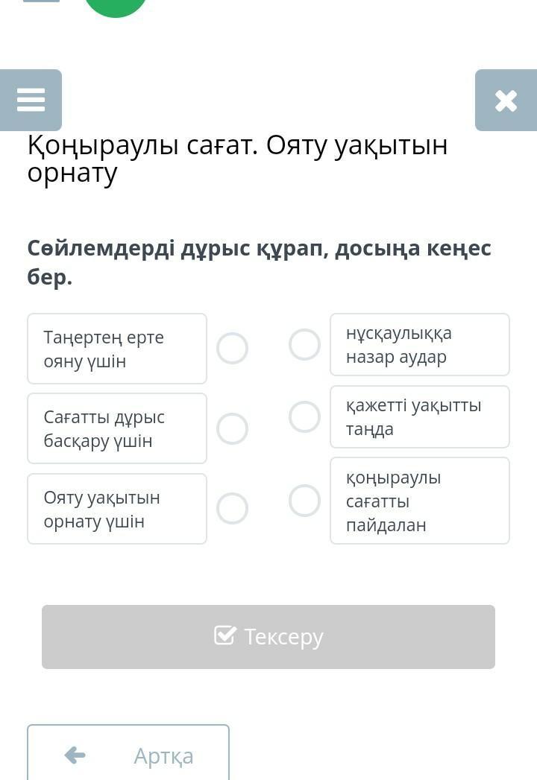
Task: Click the lesson title Қоңыраулы сағат
Action: (x=142, y=146)
